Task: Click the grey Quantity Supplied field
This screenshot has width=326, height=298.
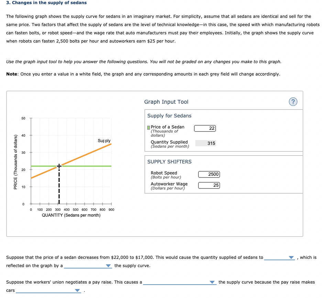Action: 206,143
